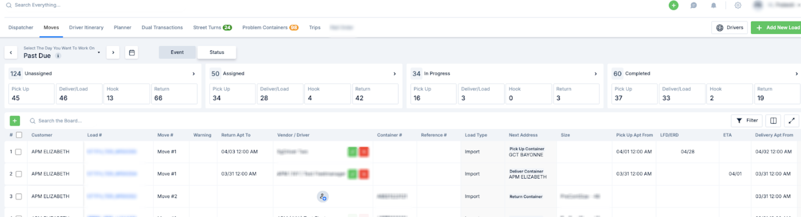Check the row 1 checkbox
The width and height of the screenshot is (801, 217).
[x=18, y=152]
